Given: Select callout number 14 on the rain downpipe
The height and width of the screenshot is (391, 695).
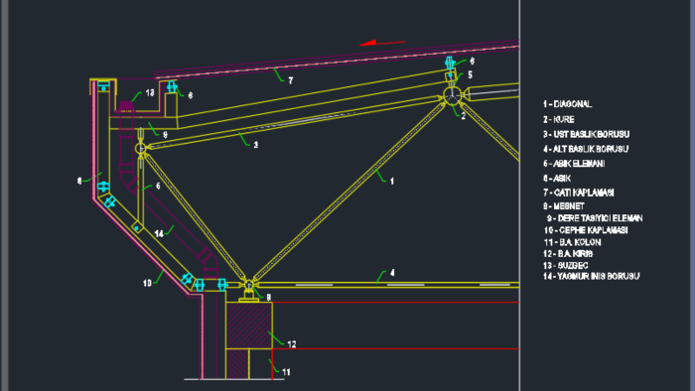Looking at the screenshot, I should [x=159, y=233].
